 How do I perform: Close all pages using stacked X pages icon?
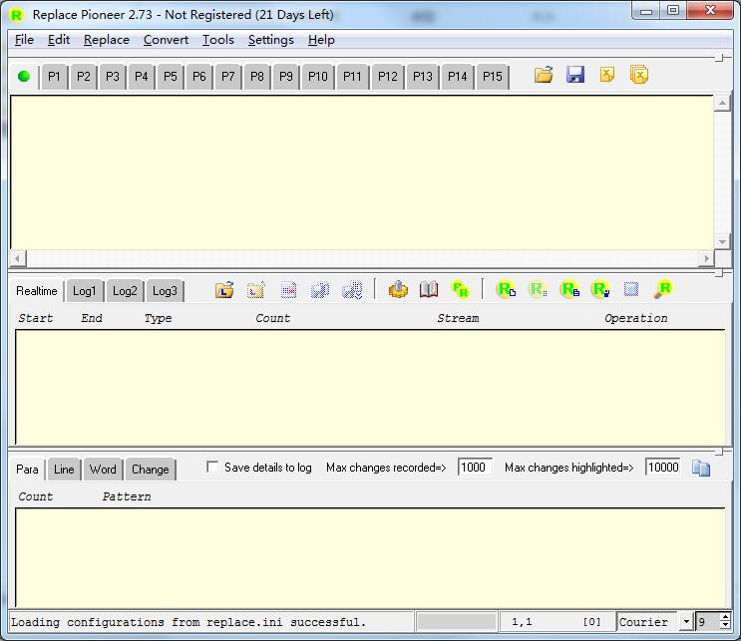[639, 75]
